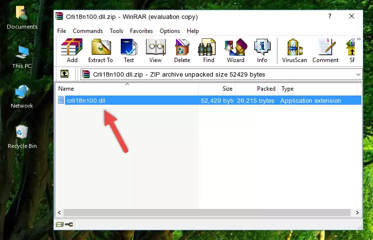
Task: Sort by the Size column header
Action: click(x=217, y=88)
